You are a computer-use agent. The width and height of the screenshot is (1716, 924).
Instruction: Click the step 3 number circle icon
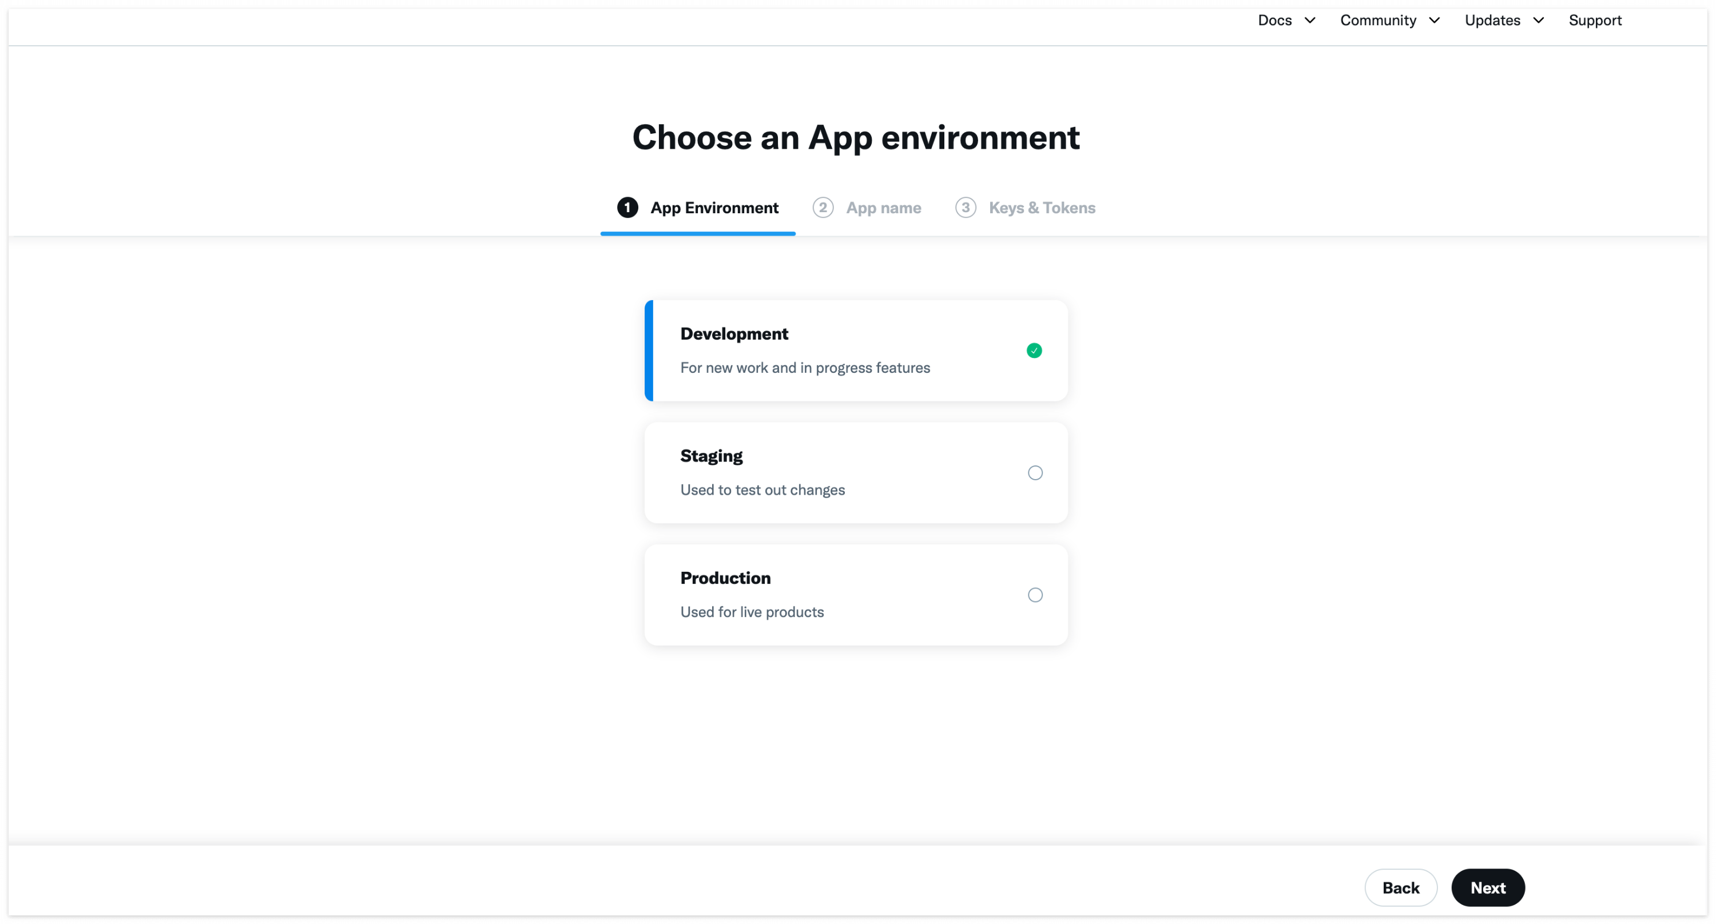pos(966,208)
